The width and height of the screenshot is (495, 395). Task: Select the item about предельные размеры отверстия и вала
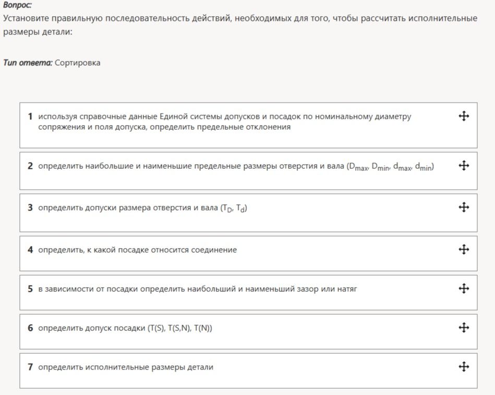[x=248, y=171]
